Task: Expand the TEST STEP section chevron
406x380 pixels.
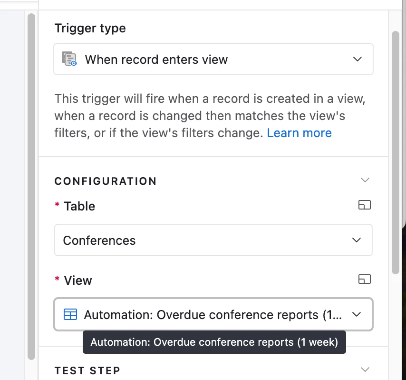Action: point(365,370)
